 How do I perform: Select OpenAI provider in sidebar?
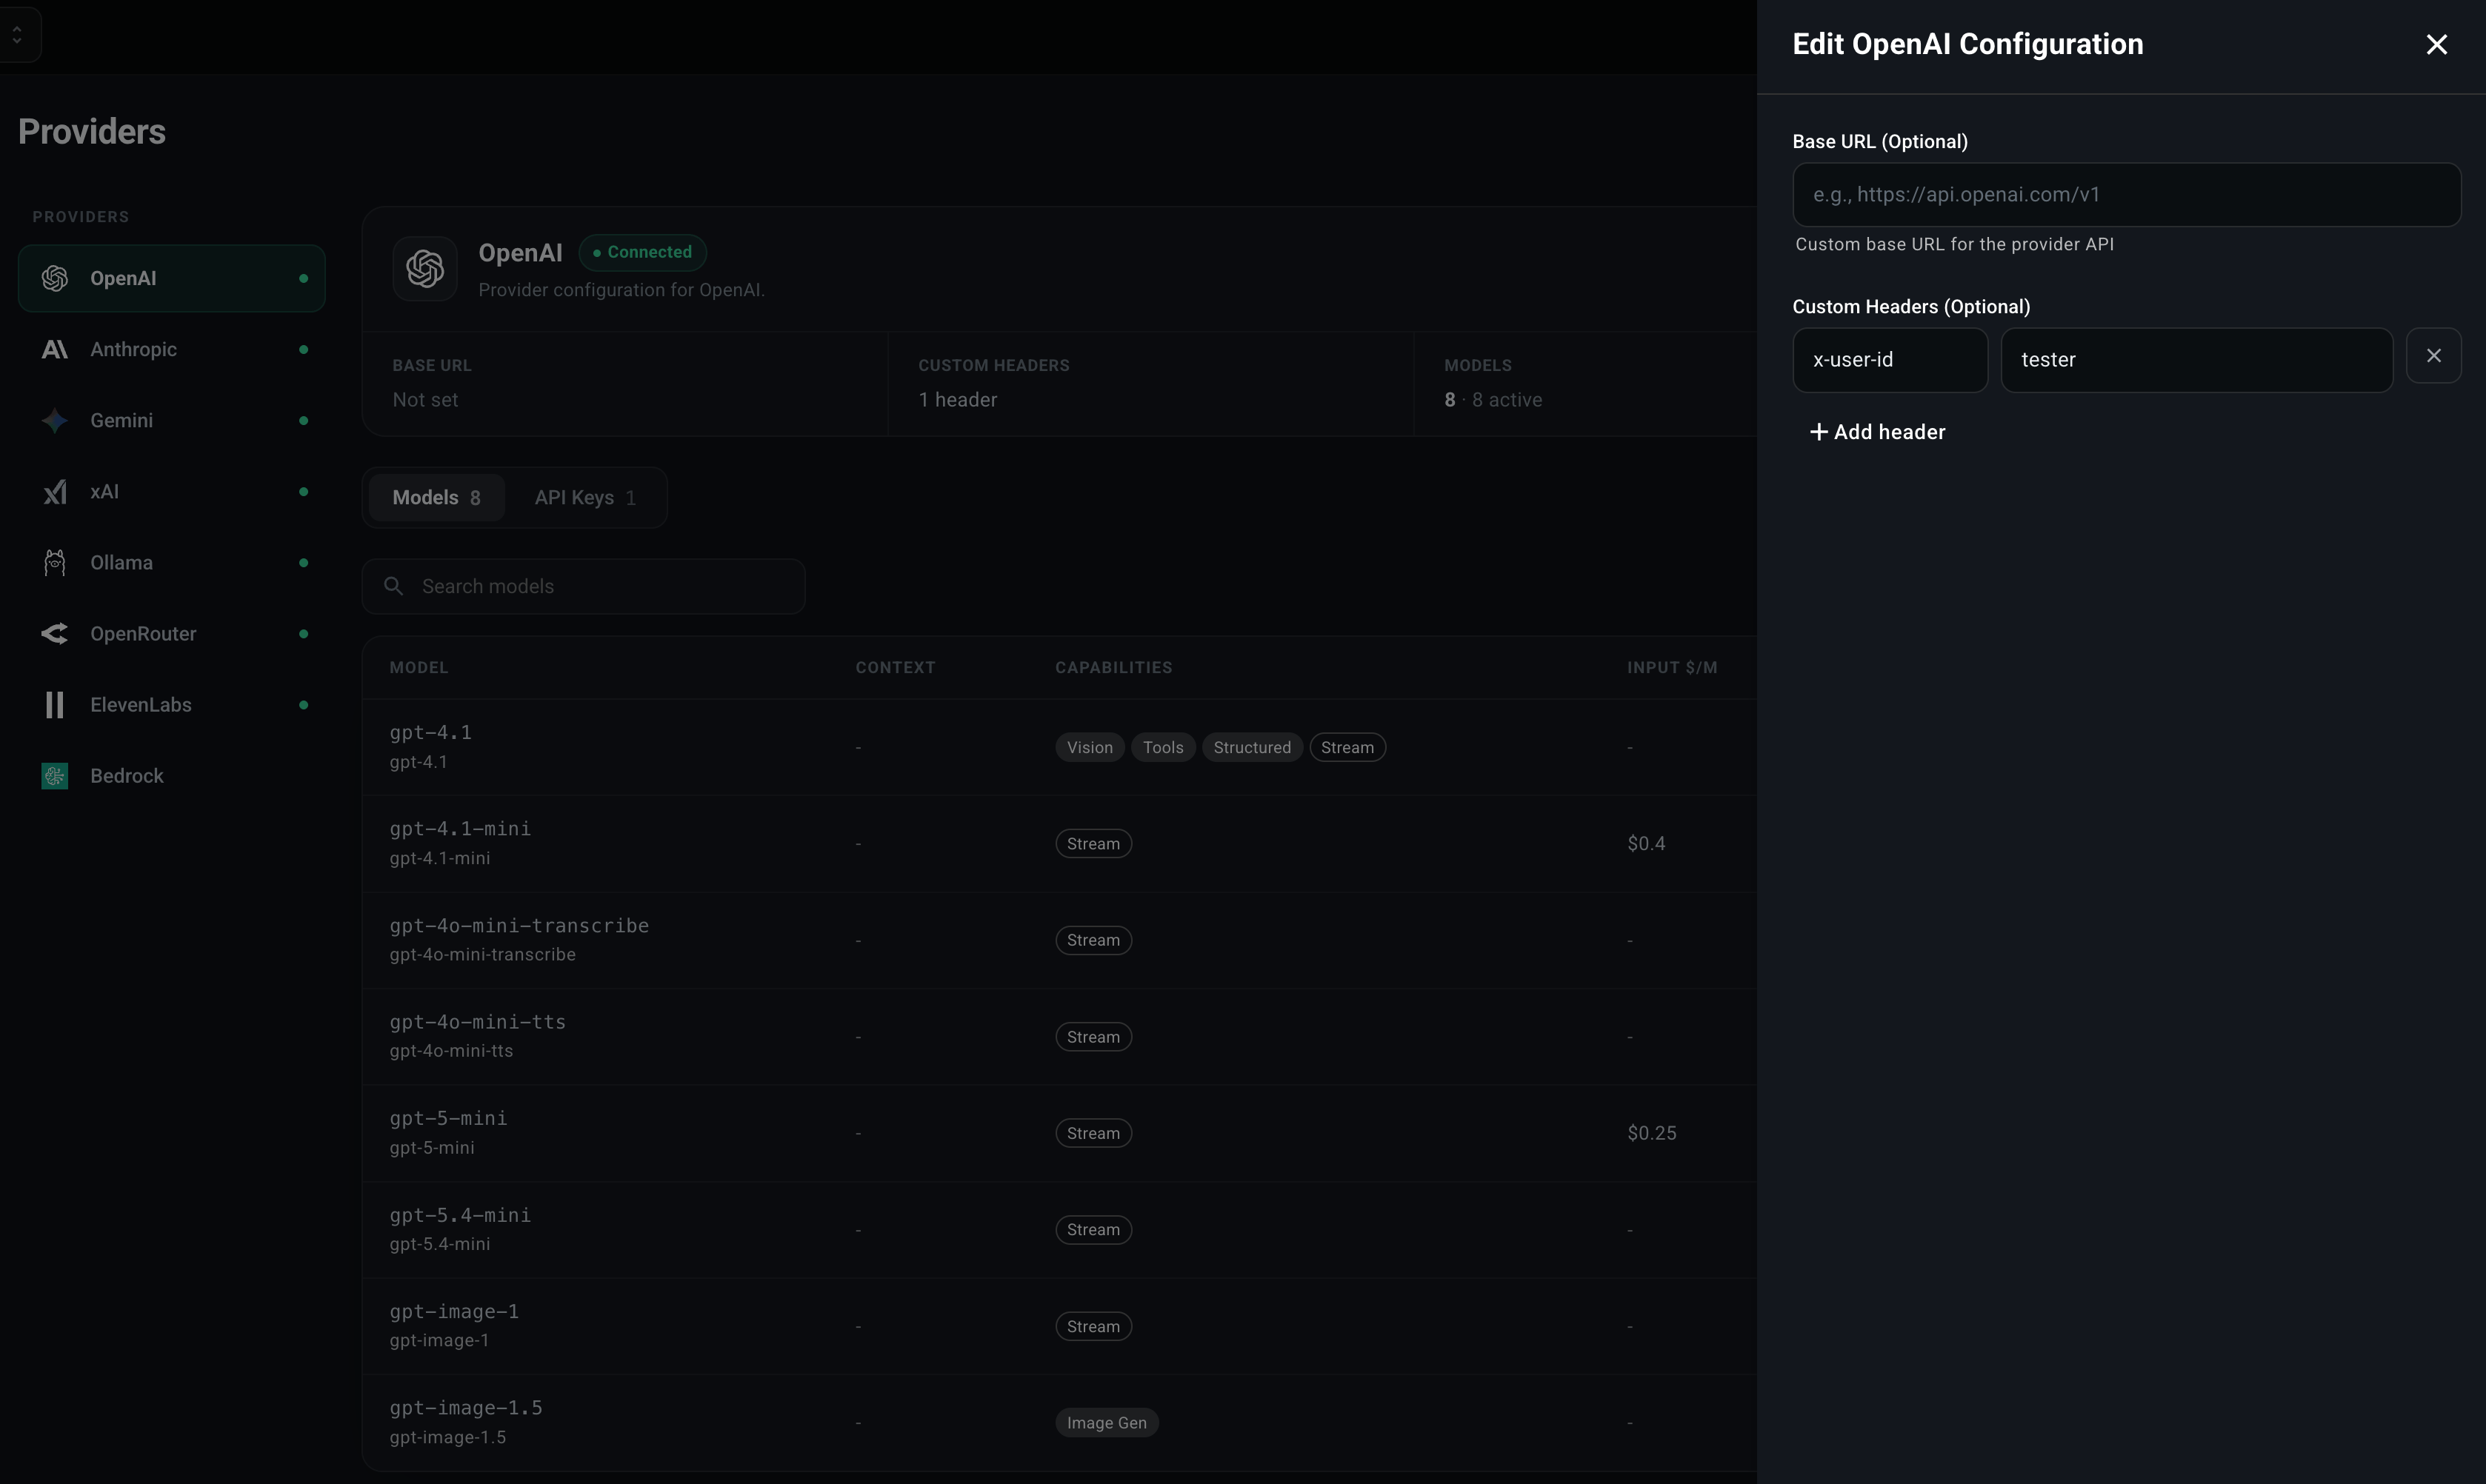click(172, 278)
